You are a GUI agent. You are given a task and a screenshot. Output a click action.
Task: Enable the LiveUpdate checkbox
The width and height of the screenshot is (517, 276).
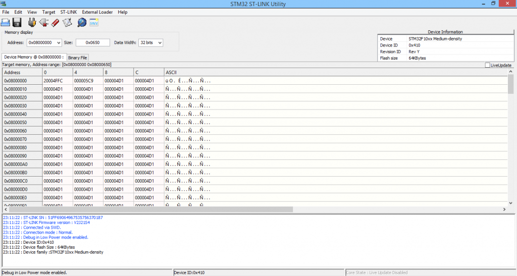[x=487, y=65]
